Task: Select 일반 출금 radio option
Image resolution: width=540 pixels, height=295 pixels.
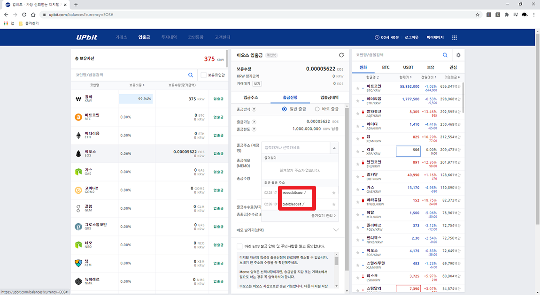Action: coord(284,109)
